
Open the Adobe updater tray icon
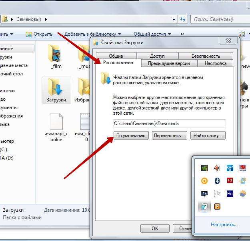[230, 180]
